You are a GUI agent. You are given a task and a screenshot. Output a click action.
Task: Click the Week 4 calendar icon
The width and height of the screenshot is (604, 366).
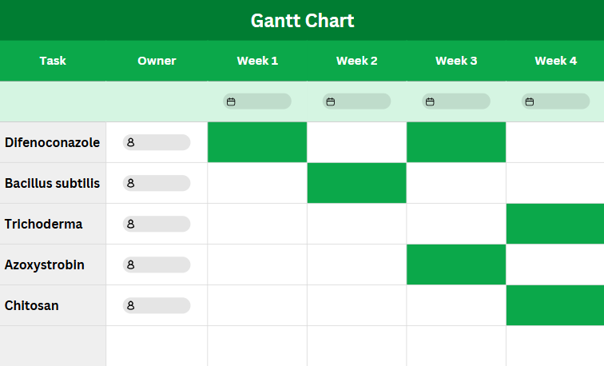[530, 101]
